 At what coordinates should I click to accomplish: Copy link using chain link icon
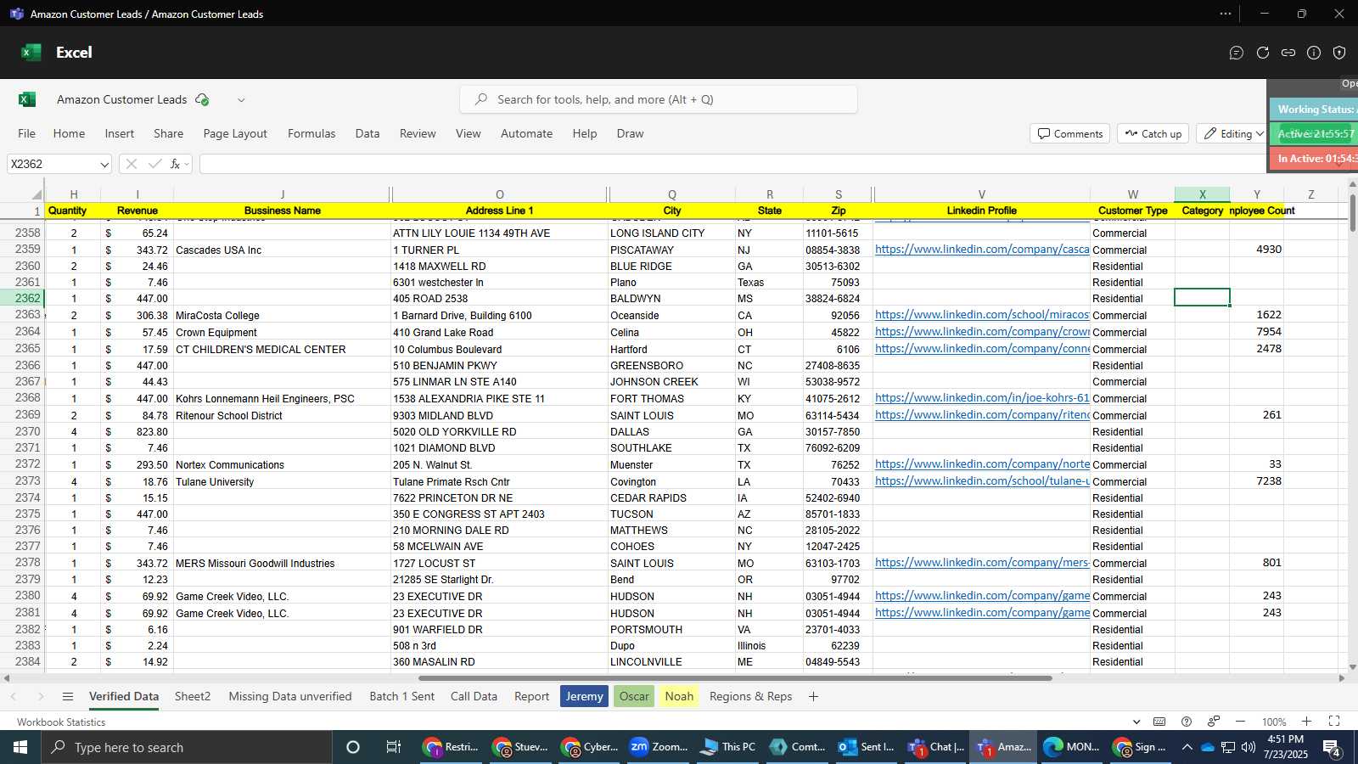coord(1288,53)
